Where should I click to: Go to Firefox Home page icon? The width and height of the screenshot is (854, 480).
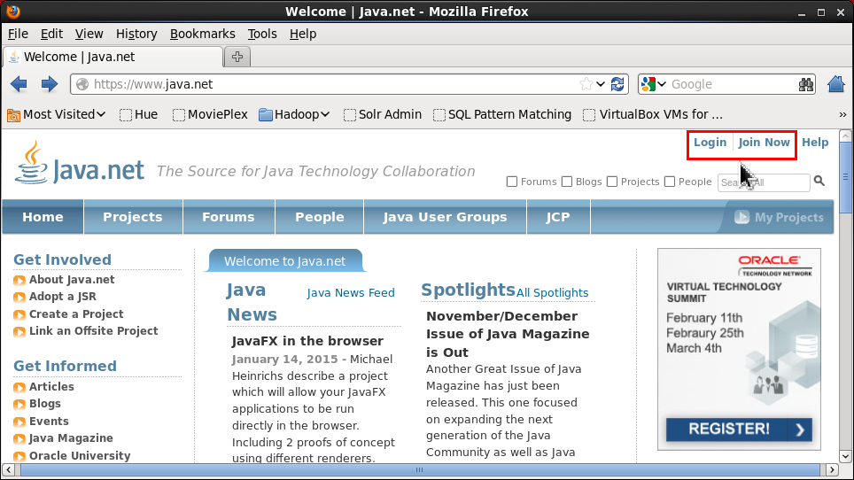pos(835,84)
